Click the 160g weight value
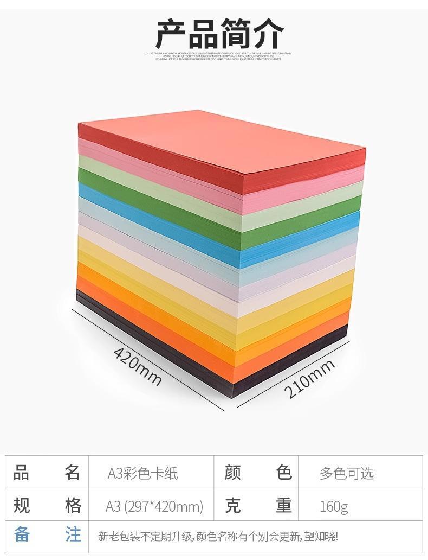 pyautogui.click(x=334, y=507)
